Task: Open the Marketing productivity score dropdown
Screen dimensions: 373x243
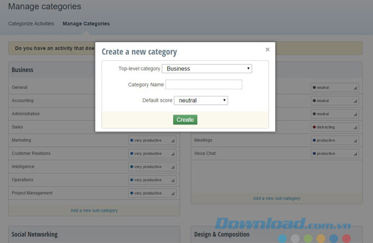Action: [152, 140]
